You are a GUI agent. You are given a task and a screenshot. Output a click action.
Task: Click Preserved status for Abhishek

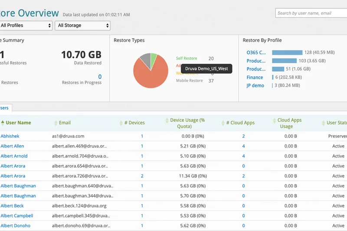click(337, 136)
